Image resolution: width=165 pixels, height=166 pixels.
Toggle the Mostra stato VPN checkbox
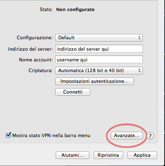(x=8, y=135)
